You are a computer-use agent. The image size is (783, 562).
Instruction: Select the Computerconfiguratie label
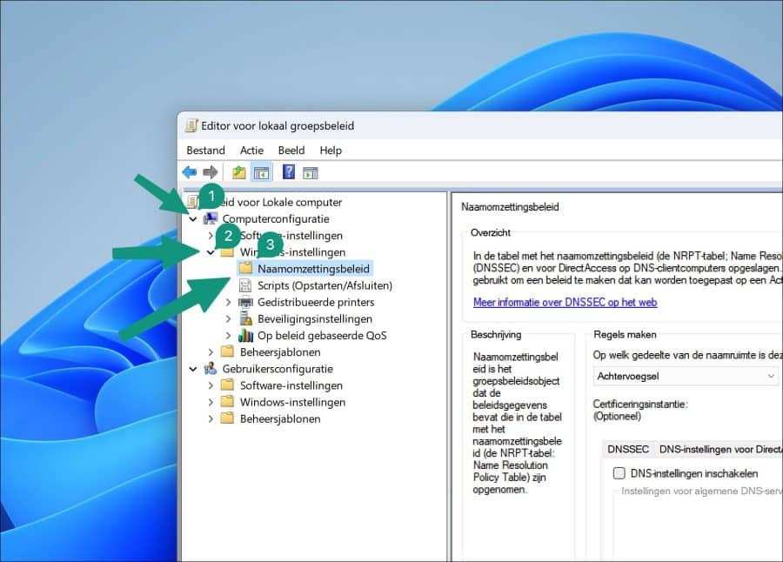276,219
